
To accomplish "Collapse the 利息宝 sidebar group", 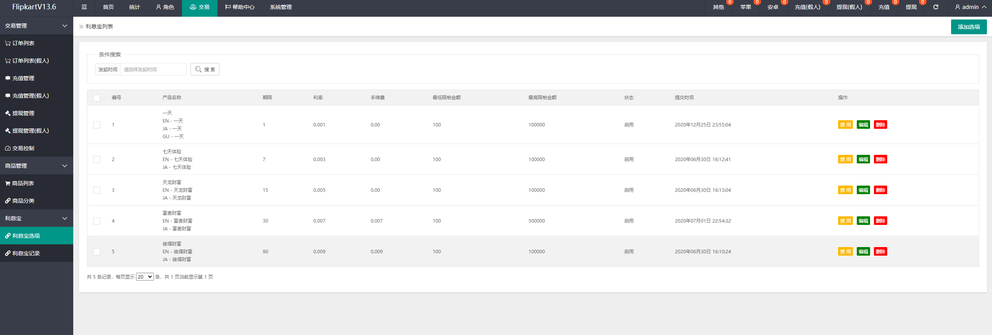I will [37, 218].
